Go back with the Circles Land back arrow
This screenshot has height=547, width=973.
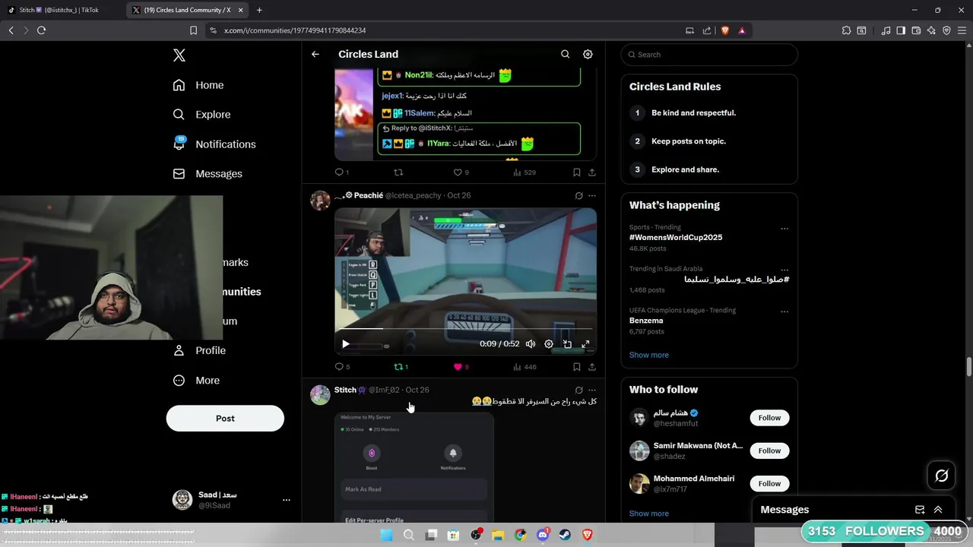click(315, 54)
